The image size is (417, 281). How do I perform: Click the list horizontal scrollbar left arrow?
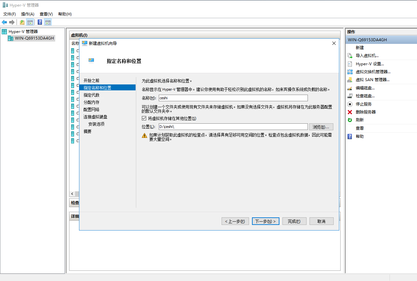[72, 194]
